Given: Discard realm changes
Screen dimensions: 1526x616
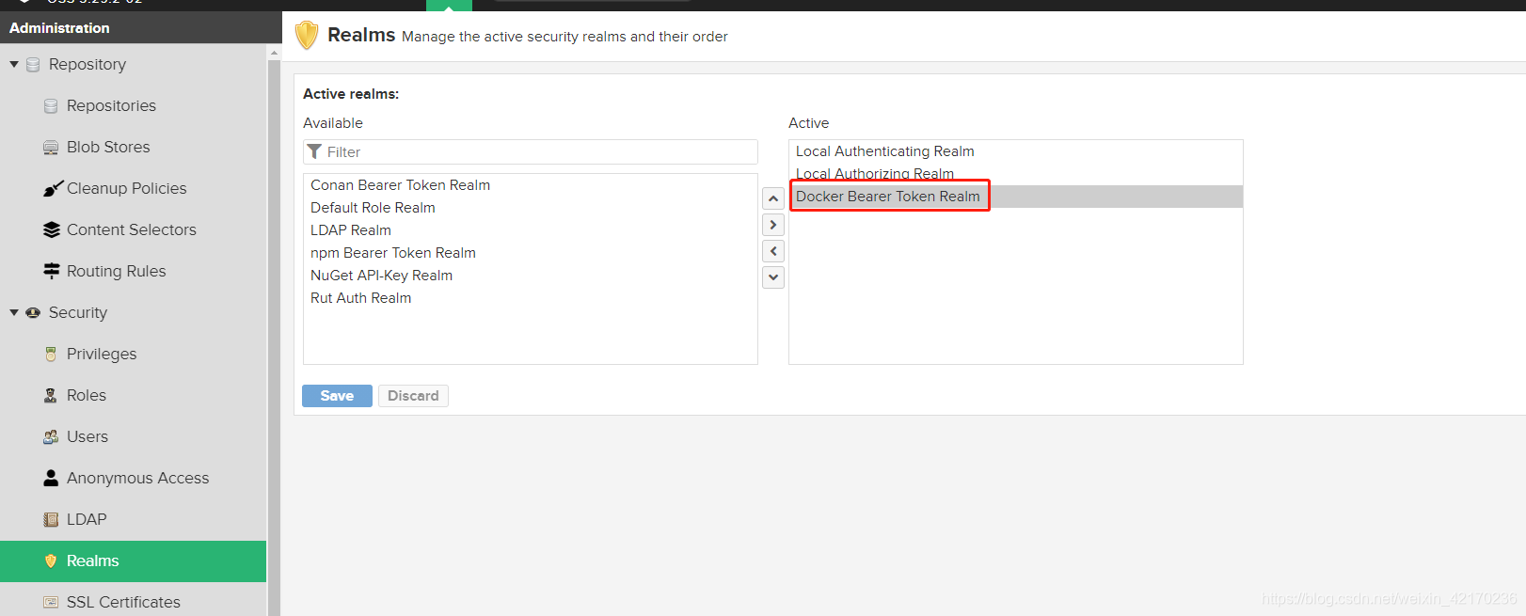Looking at the screenshot, I should [x=413, y=396].
